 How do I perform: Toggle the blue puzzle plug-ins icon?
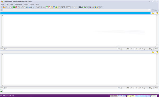96,7
